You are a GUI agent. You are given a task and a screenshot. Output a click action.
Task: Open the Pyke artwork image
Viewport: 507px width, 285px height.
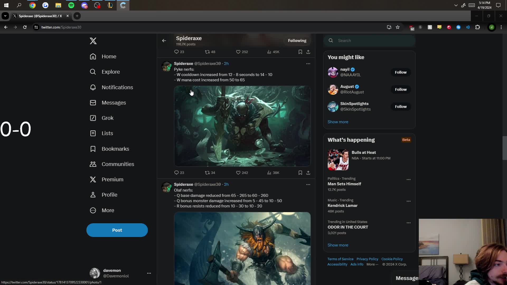pyautogui.click(x=242, y=126)
